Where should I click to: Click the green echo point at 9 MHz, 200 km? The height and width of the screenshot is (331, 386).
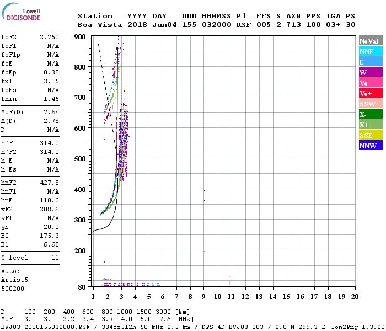(x=205, y=252)
